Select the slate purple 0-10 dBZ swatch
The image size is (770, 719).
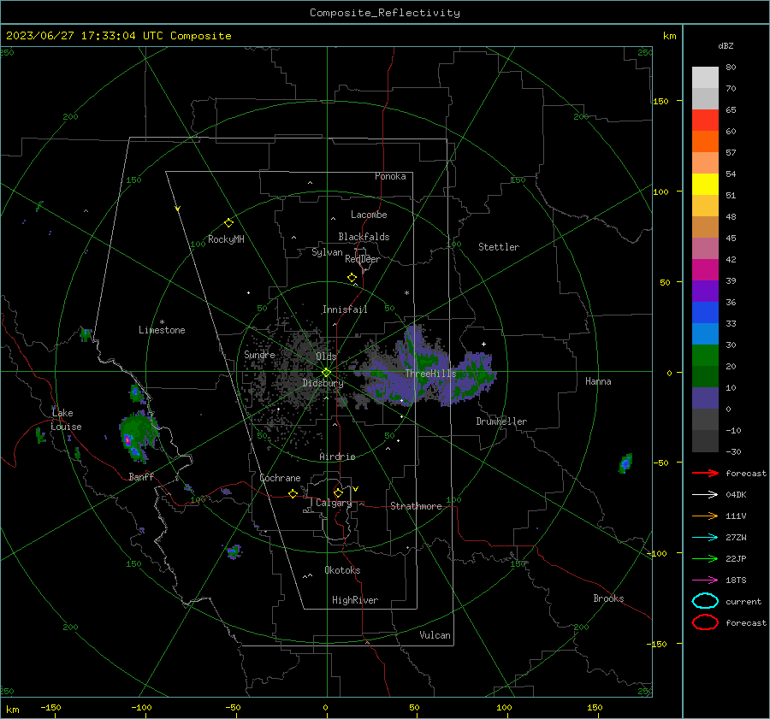[705, 398]
